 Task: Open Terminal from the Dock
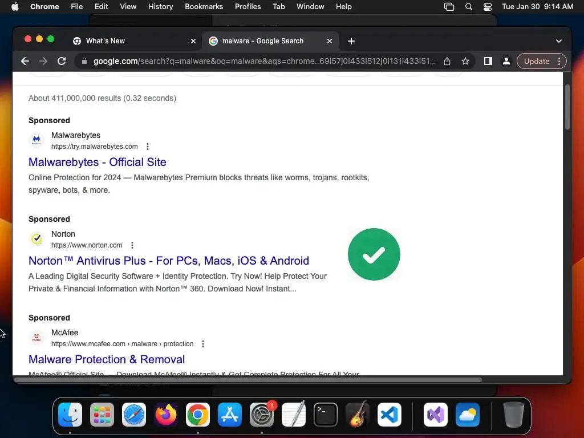tap(326, 415)
